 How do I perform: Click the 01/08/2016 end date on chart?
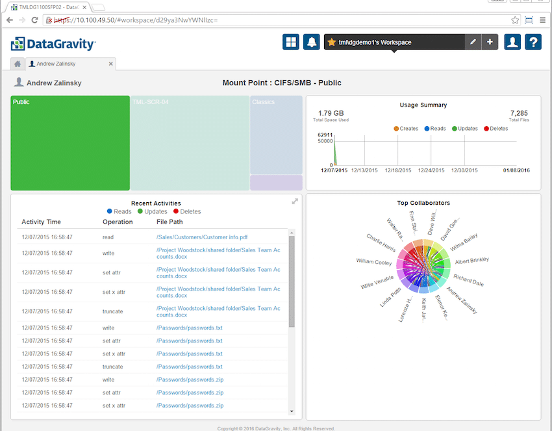tap(516, 170)
